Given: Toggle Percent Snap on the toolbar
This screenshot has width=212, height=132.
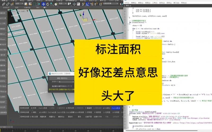Looking at the screenshot, I should coord(92,4).
